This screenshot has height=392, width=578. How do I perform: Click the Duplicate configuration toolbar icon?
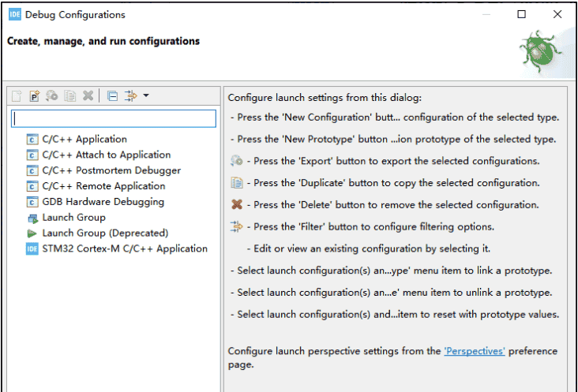click(70, 95)
